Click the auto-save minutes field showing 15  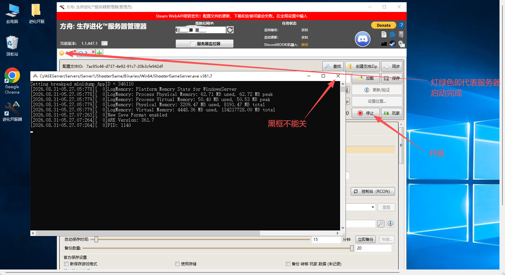(327, 239)
